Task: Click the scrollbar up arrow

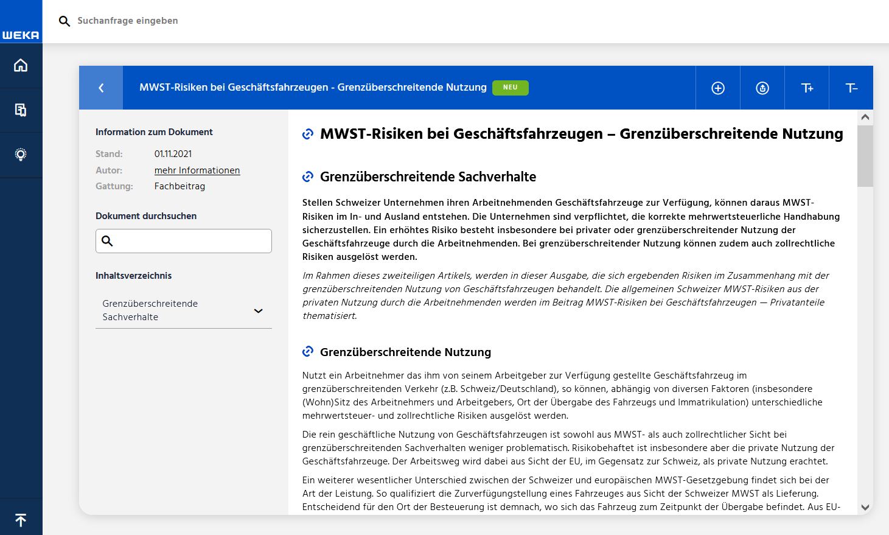Action: [x=865, y=117]
